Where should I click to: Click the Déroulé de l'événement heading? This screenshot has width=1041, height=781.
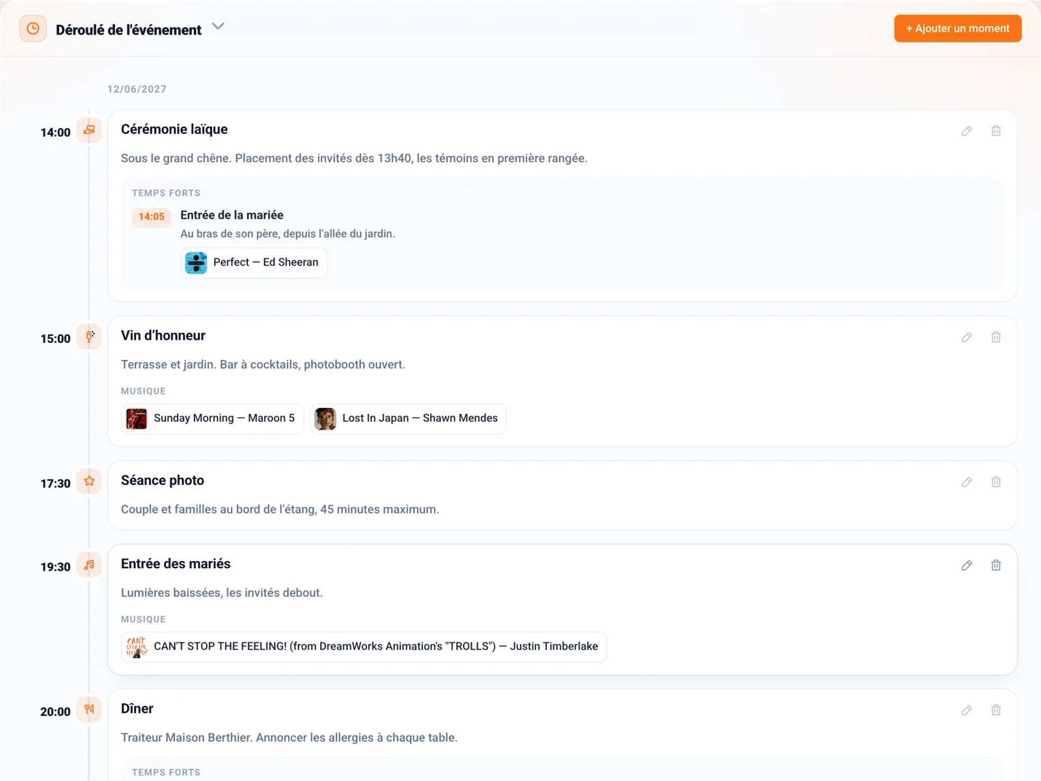[x=129, y=30]
